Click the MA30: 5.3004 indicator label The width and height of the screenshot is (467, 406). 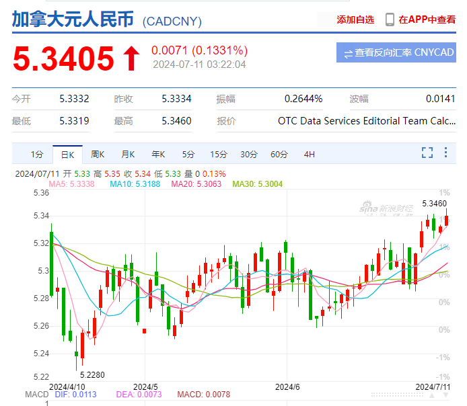click(x=257, y=184)
